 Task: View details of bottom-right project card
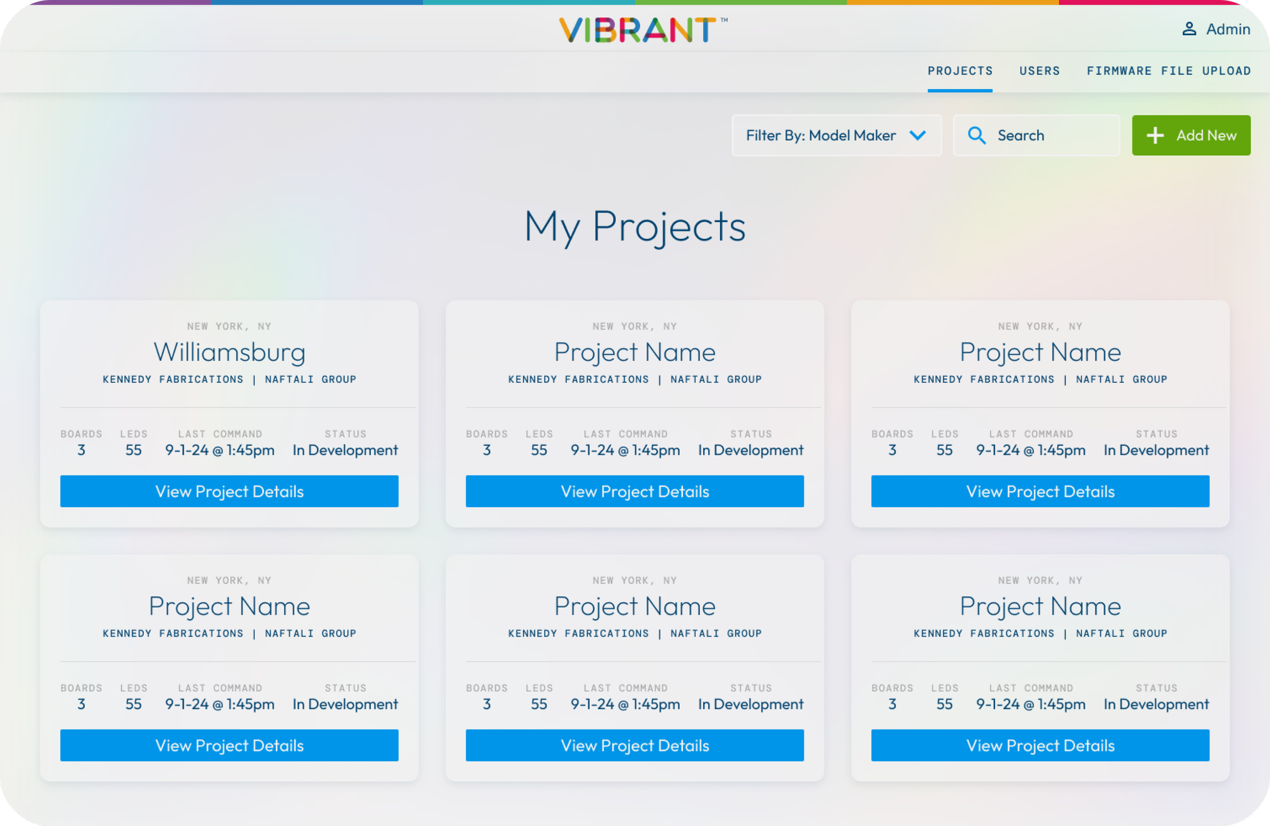(x=1040, y=745)
